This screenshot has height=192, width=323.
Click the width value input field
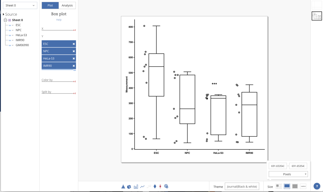pos(278,166)
